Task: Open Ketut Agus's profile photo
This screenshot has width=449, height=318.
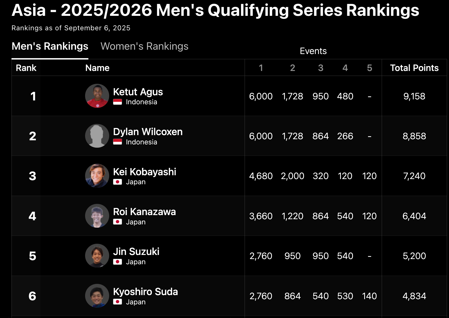Action: click(97, 96)
